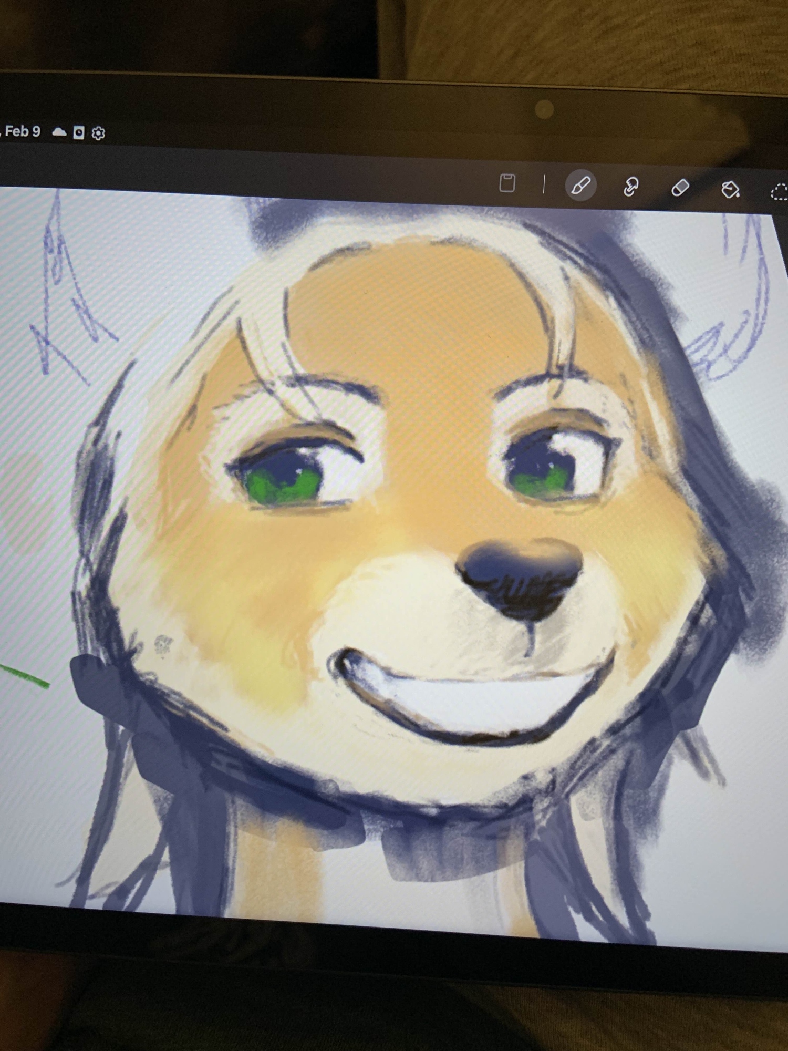Screen dimensions: 788x1051
Task: Pick the Paint Bucket fill tool
Action: click(x=730, y=189)
